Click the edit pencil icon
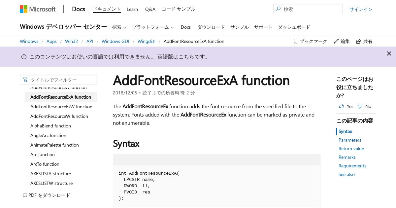Image resolution: width=396 pixels, height=208 pixels. coord(336,41)
